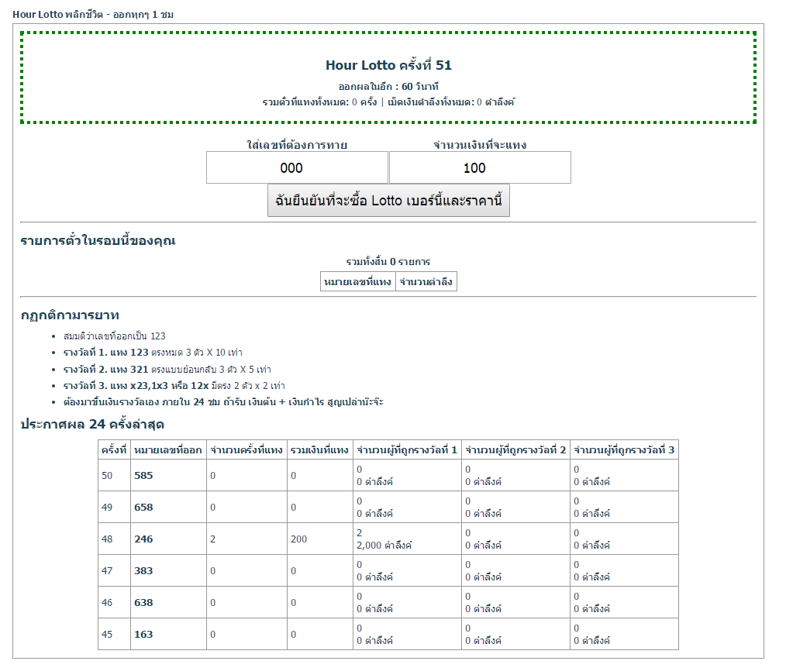
Task: Click the lotto number input showing 000
Action: [x=297, y=168]
